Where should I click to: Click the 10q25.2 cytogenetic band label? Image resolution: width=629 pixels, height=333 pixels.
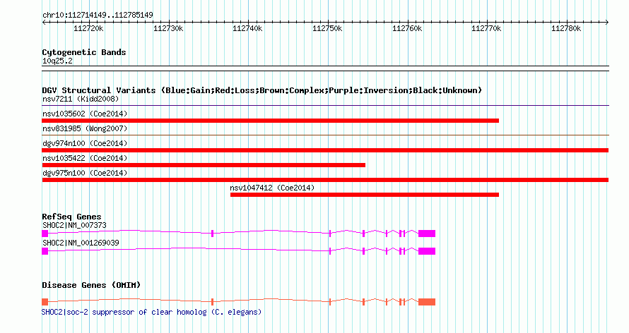click(x=57, y=61)
